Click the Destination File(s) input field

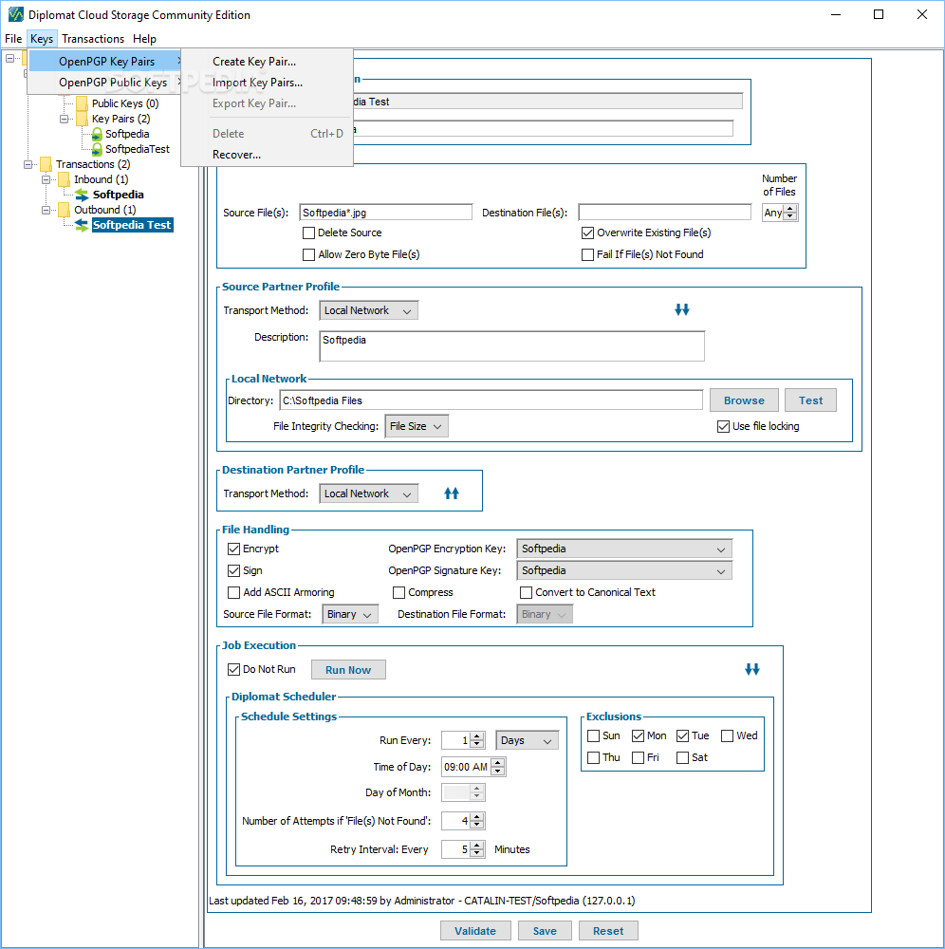[x=664, y=213]
